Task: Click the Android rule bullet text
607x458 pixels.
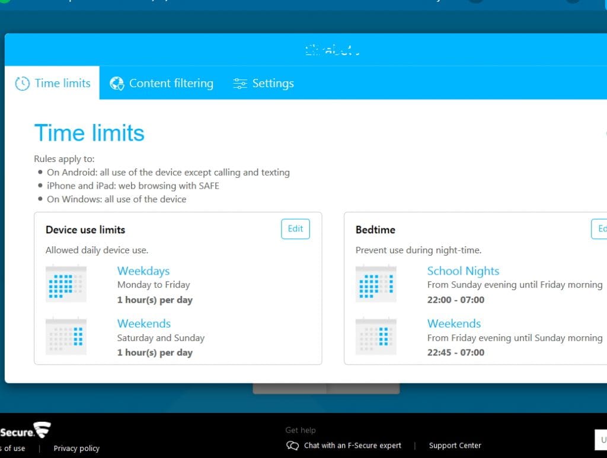Action: (x=168, y=173)
